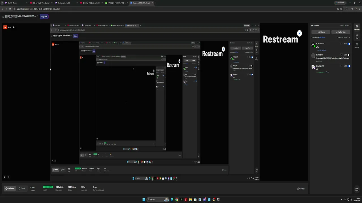This screenshot has width=362, height=203.
Task: Close the Restream overlay with the X icon
Action: point(299,33)
